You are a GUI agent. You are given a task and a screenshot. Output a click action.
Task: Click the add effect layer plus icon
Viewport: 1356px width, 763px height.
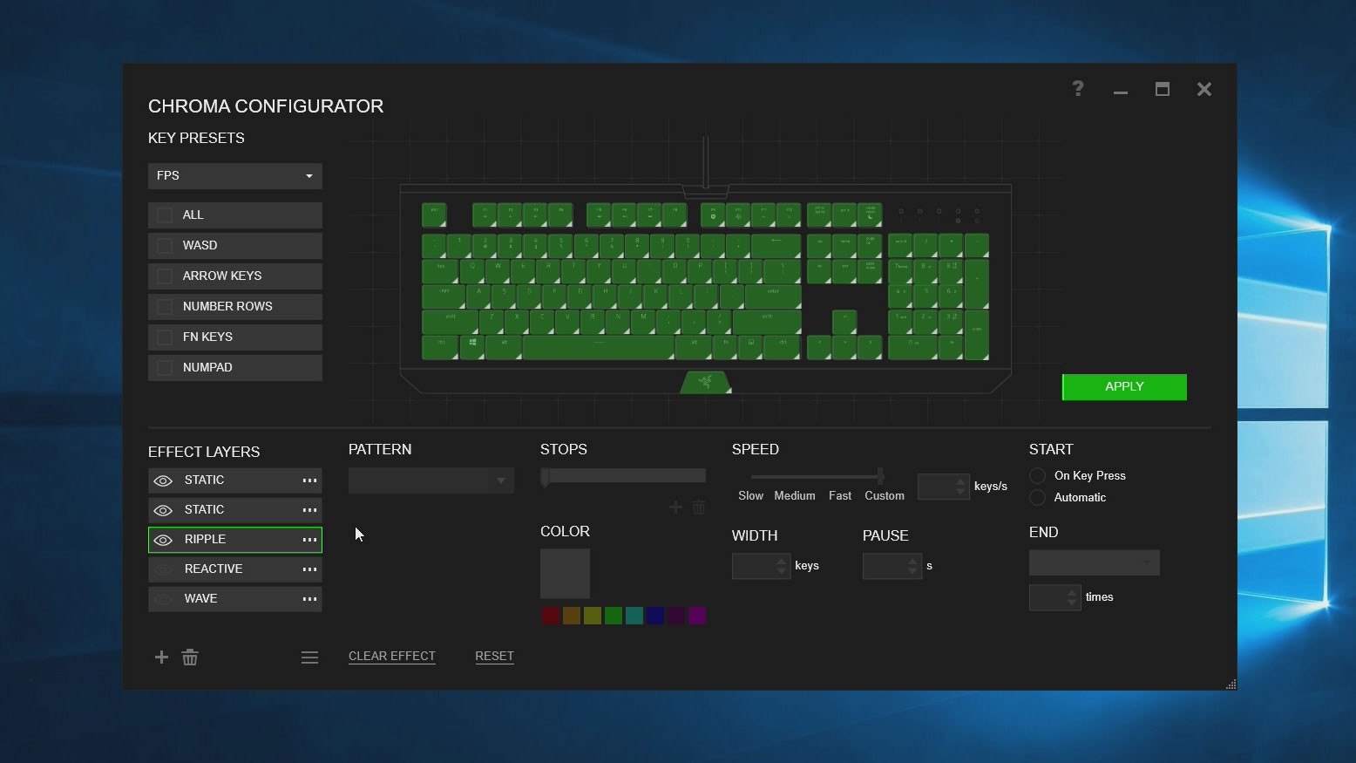tap(161, 657)
